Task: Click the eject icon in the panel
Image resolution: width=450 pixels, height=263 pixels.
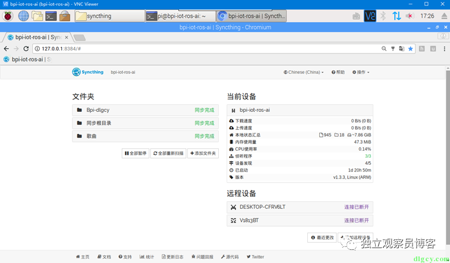Action: click(444, 16)
